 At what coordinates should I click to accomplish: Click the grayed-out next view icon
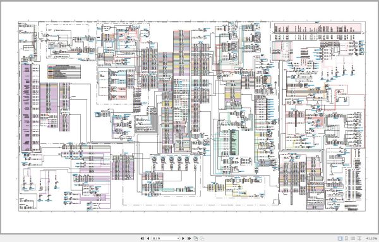click(202, 238)
